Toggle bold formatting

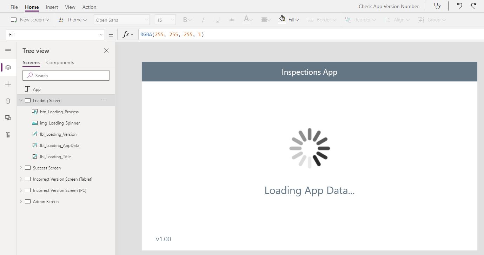click(186, 20)
